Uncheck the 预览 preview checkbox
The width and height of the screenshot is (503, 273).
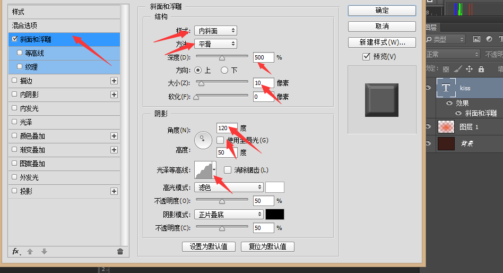tap(366, 57)
